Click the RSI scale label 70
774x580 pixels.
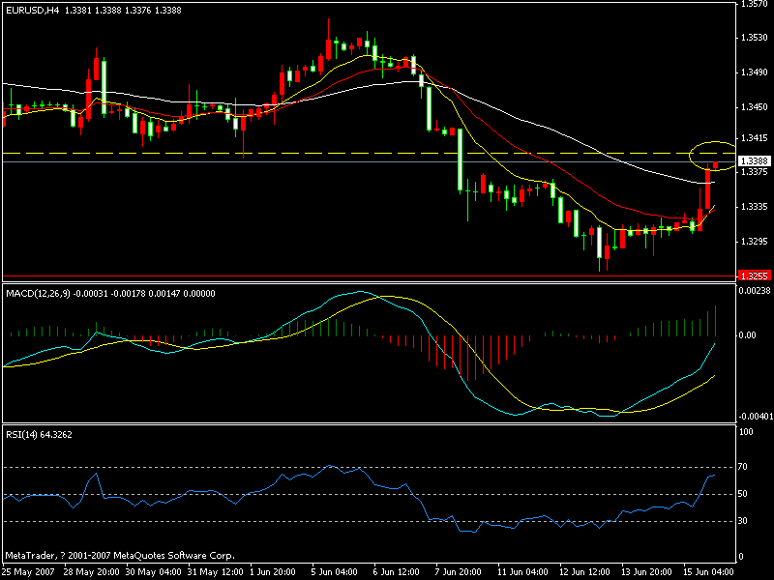click(x=742, y=467)
